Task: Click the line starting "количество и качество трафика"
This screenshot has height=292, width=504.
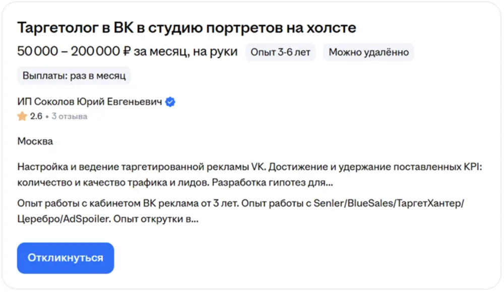Action: click(175, 182)
